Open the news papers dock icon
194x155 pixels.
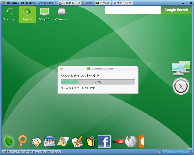coord(36,142)
